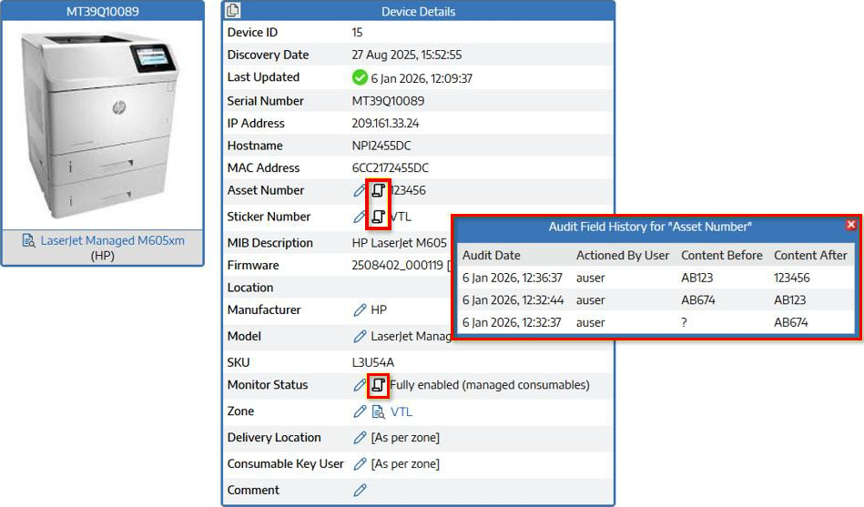Open audit history for Monitor Status

tap(378, 385)
